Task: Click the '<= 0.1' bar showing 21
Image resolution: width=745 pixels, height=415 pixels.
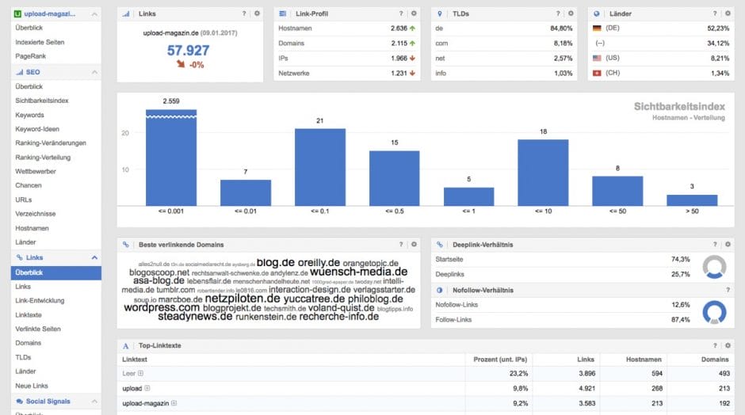Action: (320, 166)
